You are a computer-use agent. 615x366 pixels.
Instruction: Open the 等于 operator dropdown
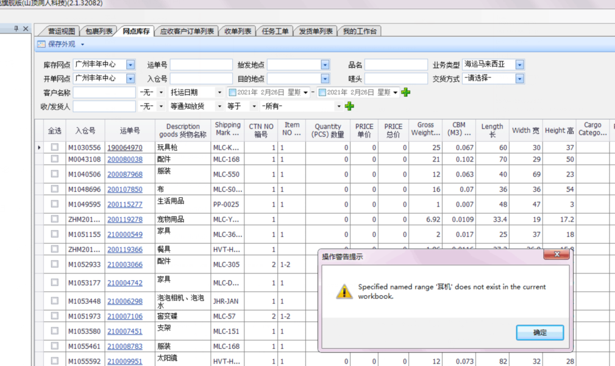pos(254,106)
